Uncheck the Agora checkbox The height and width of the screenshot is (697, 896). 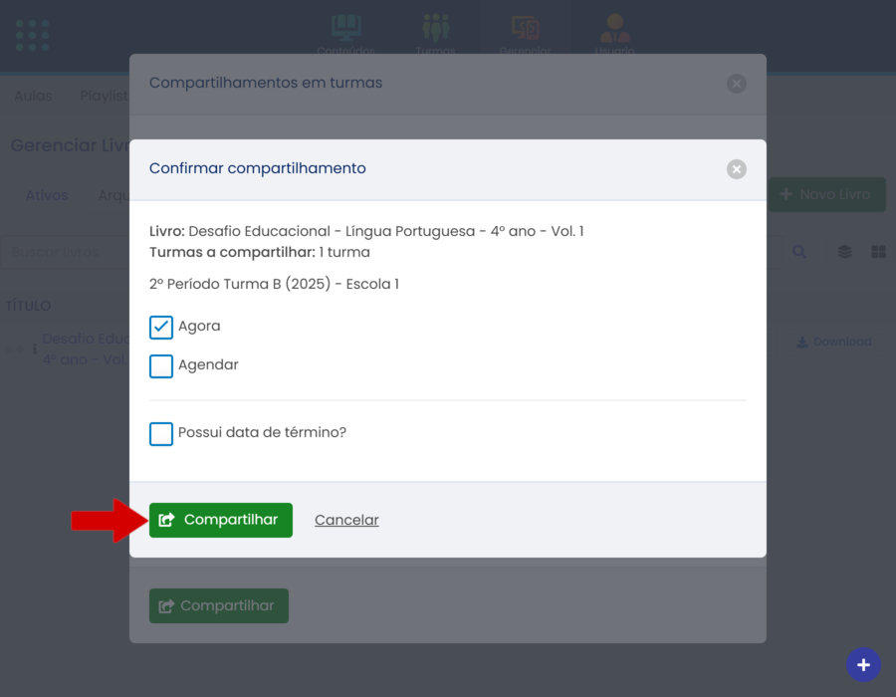tap(161, 327)
